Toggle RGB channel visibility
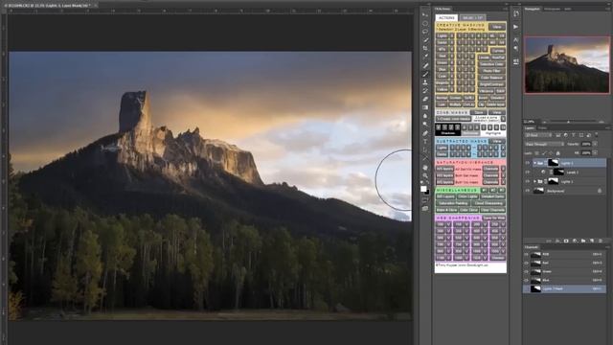The height and width of the screenshot is (345, 613). (526, 254)
